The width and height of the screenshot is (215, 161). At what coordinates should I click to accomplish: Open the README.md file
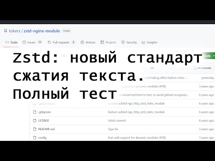pos(47,129)
